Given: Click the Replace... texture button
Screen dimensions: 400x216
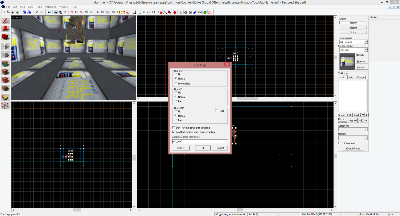Looking at the screenshot, I should pyautogui.click(x=361, y=67).
